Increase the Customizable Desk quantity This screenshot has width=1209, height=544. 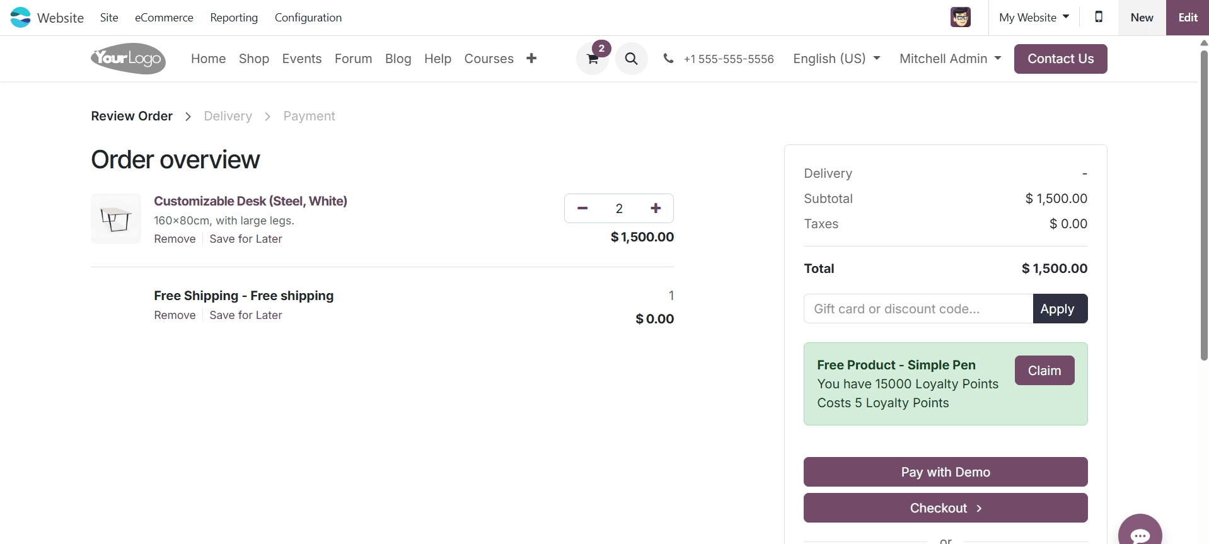point(656,208)
